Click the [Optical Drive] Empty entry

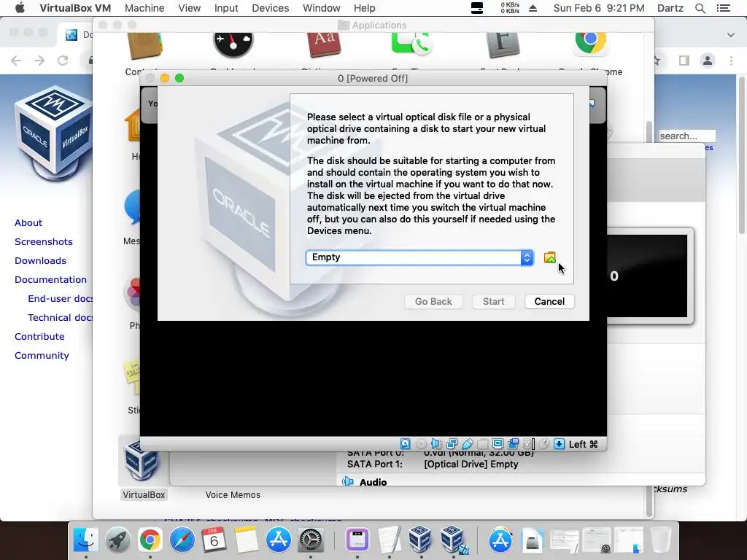[x=471, y=464]
